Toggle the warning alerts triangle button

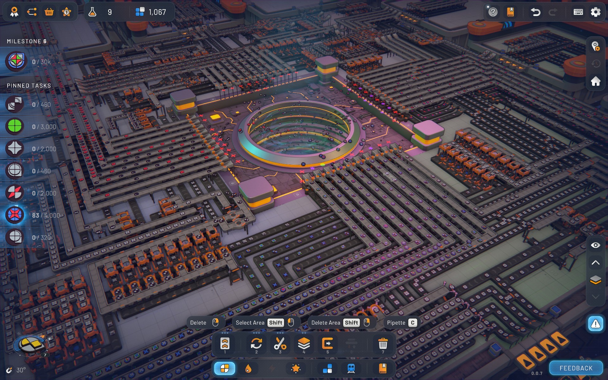pyautogui.click(x=595, y=324)
